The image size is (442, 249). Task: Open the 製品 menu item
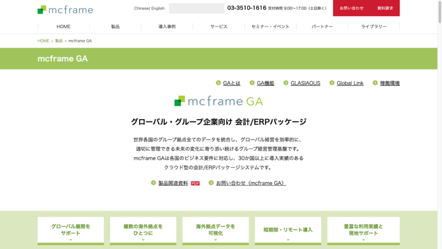[x=115, y=27]
